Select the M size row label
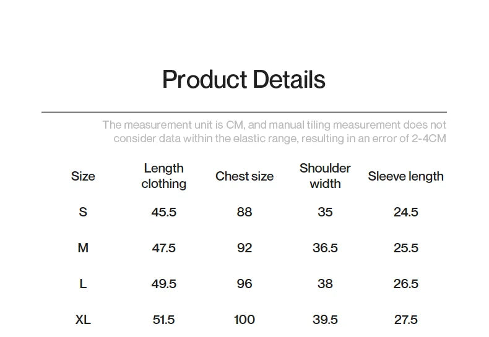 point(83,248)
